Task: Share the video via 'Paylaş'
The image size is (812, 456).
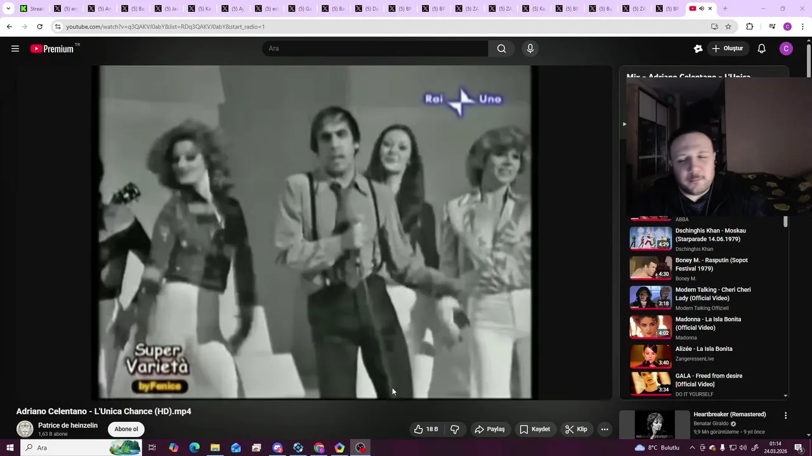Action: [490, 429]
